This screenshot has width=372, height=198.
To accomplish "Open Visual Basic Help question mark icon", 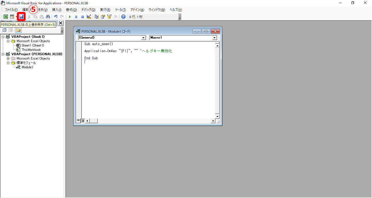I will pos(123,17).
